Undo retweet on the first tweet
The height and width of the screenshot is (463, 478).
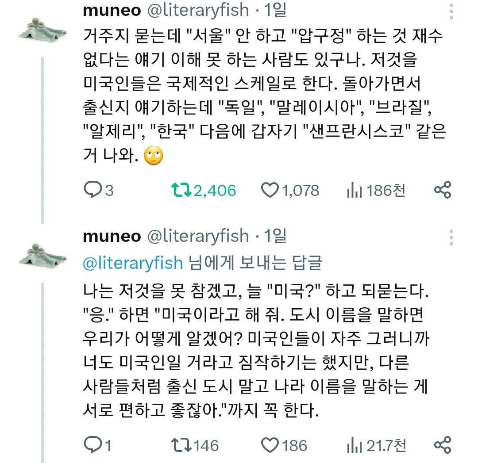[x=181, y=191]
